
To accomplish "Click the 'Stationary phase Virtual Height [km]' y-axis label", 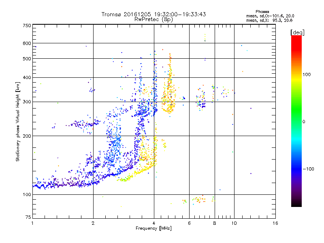I will [x=18, y=122].
